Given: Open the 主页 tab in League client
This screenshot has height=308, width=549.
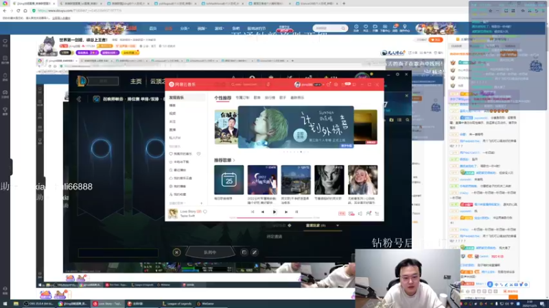Looking at the screenshot, I should pyautogui.click(x=136, y=81).
